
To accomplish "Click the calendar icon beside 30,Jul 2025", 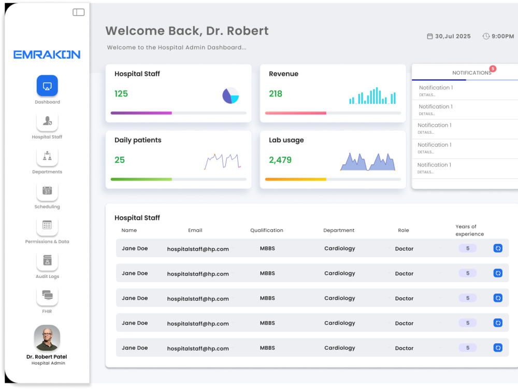I will [x=430, y=36].
